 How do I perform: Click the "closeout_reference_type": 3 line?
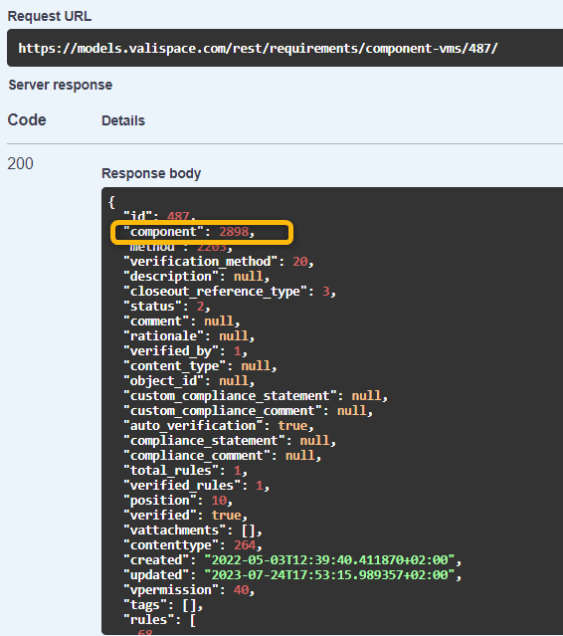click(x=230, y=292)
